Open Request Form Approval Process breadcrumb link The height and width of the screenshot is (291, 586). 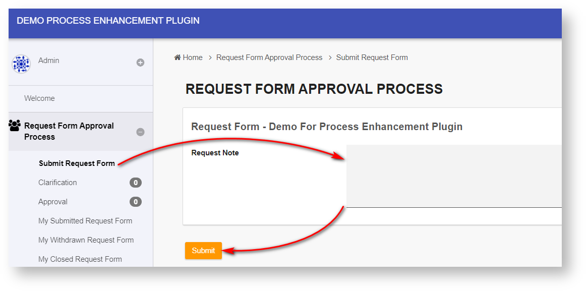[269, 57]
